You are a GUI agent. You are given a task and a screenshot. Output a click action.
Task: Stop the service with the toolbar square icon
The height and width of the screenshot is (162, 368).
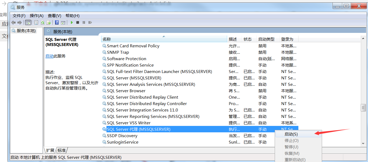click(78, 23)
